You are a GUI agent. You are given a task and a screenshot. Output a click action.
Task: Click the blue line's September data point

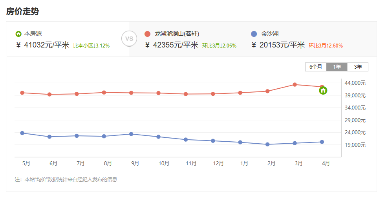[131, 134]
